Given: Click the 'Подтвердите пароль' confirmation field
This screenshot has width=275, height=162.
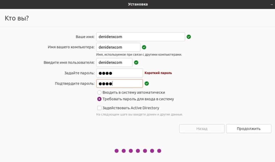Looking at the screenshot, I should (120, 83).
